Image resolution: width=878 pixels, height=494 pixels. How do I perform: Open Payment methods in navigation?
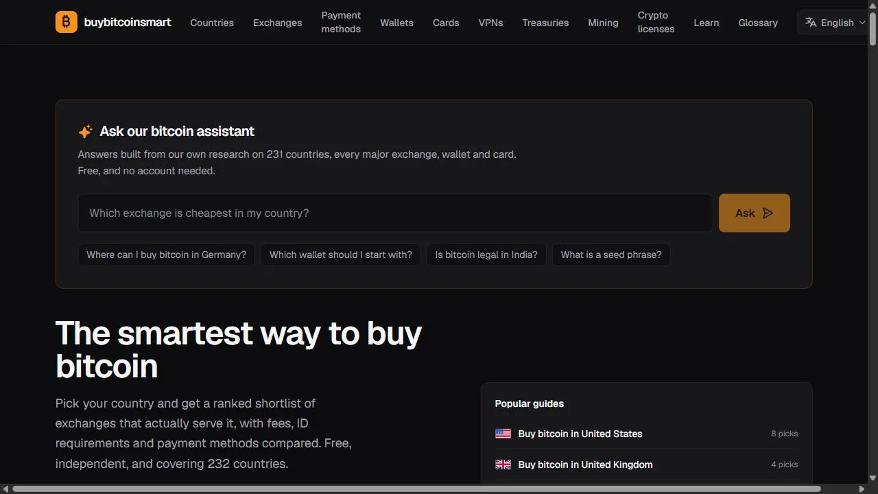(341, 22)
